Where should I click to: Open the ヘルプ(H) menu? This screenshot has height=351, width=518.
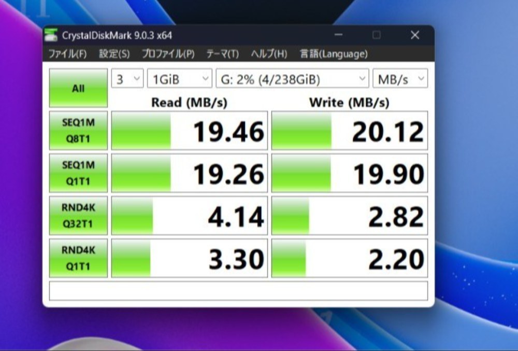tap(269, 53)
